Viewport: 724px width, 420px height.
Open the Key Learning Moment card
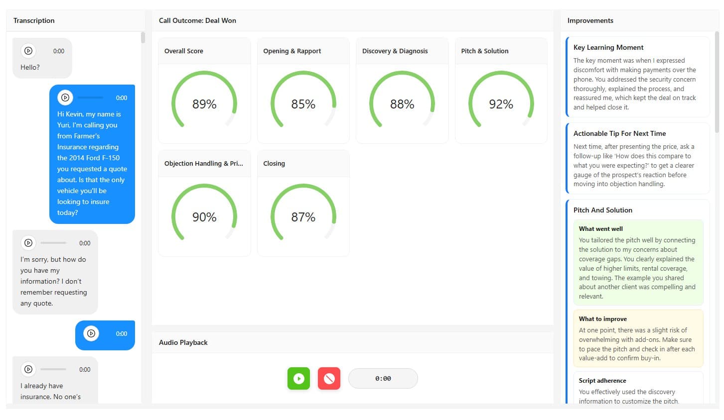(x=639, y=77)
